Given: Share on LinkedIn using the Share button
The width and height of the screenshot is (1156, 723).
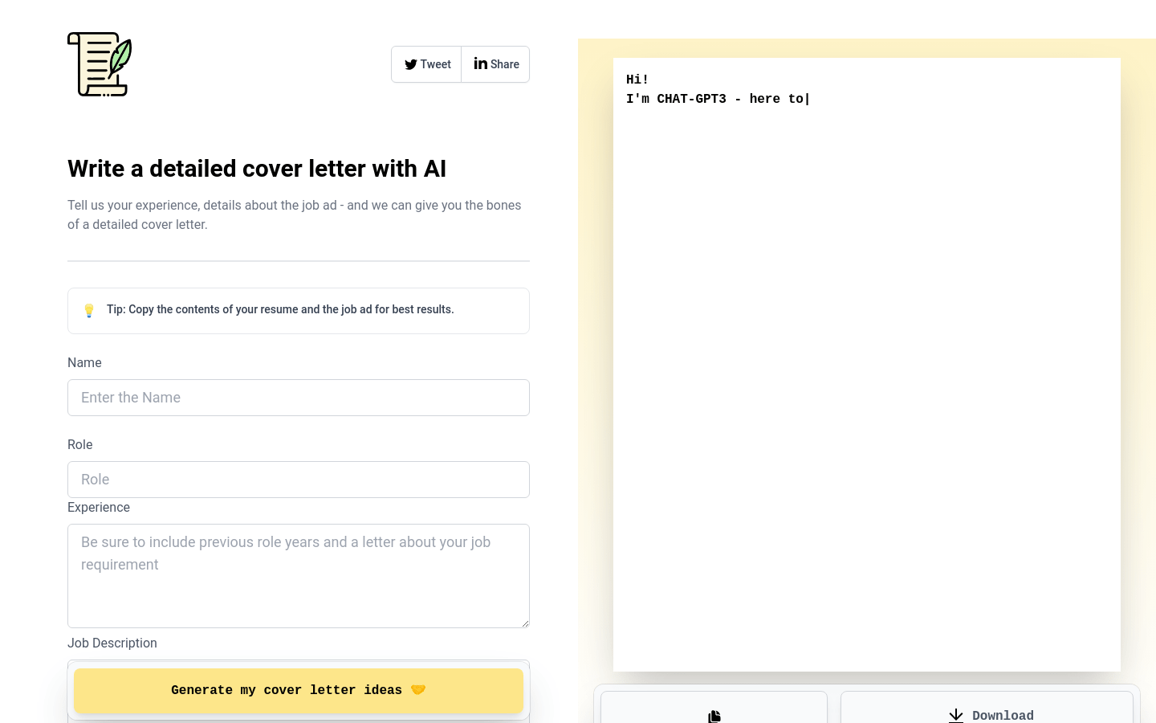Looking at the screenshot, I should click(495, 64).
